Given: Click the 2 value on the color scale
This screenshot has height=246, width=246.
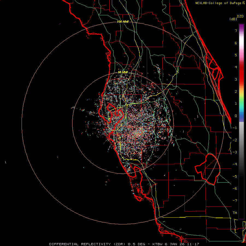Looking at the screenshot, I should pyautogui.click(x=236, y=92).
